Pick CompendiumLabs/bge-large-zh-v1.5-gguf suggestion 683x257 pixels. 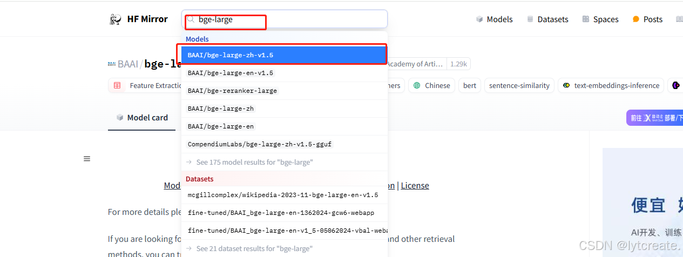pyautogui.click(x=260, y=144)
